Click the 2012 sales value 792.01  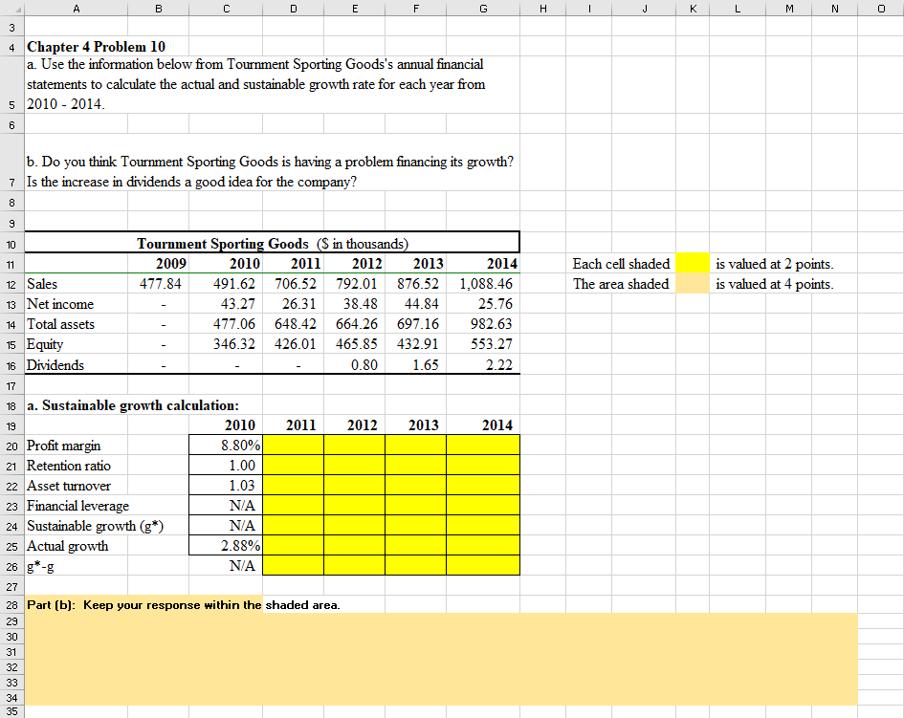click(356, 284)
